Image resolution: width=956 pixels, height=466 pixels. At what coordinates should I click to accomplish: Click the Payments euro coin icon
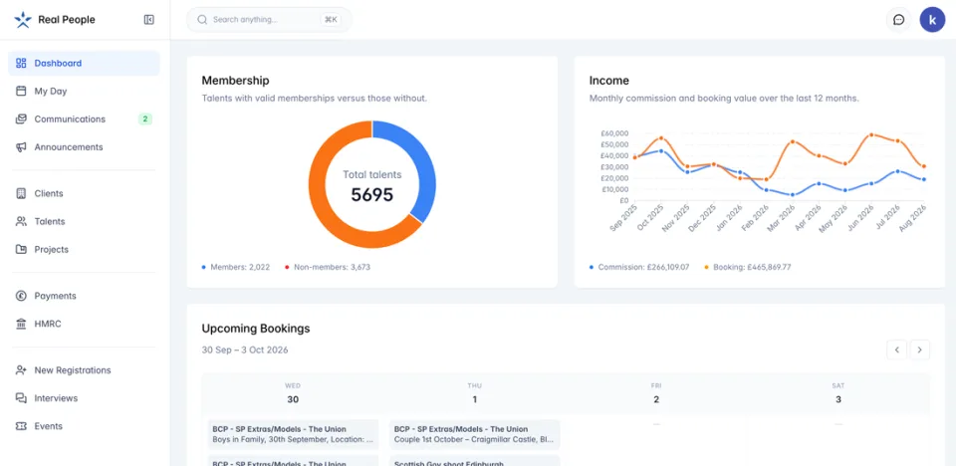tap(21, 297)
